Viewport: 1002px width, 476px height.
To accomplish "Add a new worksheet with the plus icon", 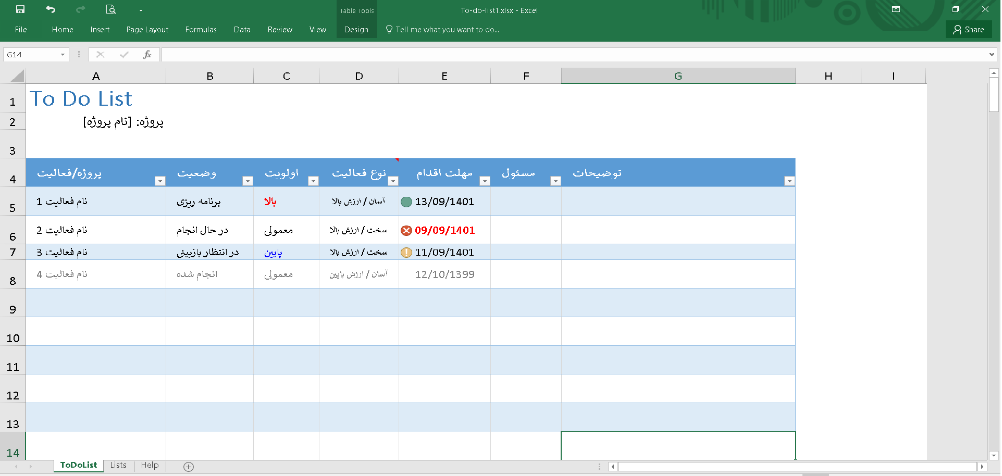I will [189, 466].
